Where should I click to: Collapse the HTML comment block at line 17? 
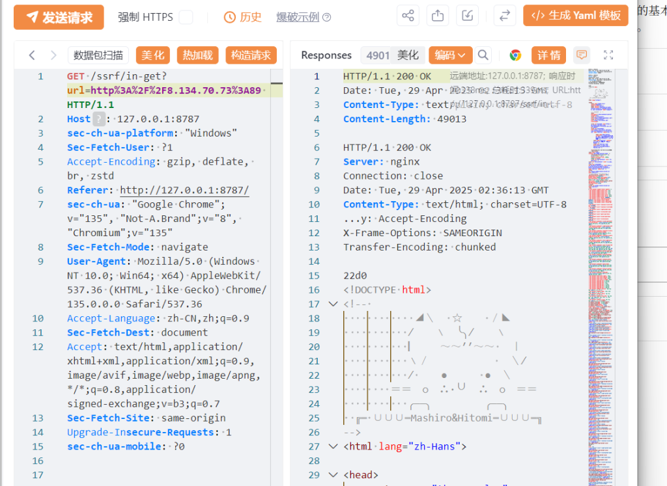(x=333, y=304)
